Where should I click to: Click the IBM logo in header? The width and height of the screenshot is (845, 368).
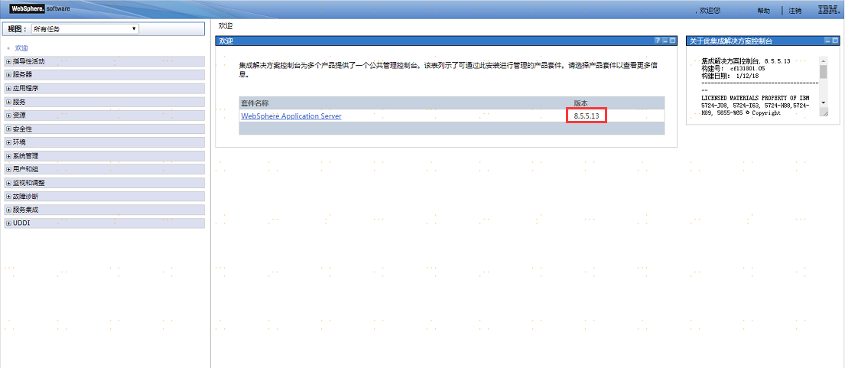coord(828,10)
